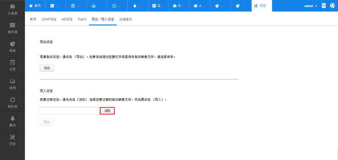Switch to the top book-icon tab
The image size is (338, 160).
point(97,6)
